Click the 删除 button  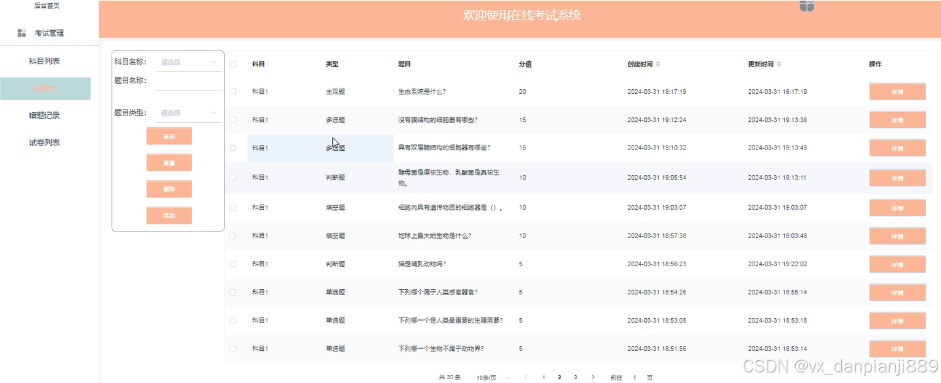click(x=169, y=189)
